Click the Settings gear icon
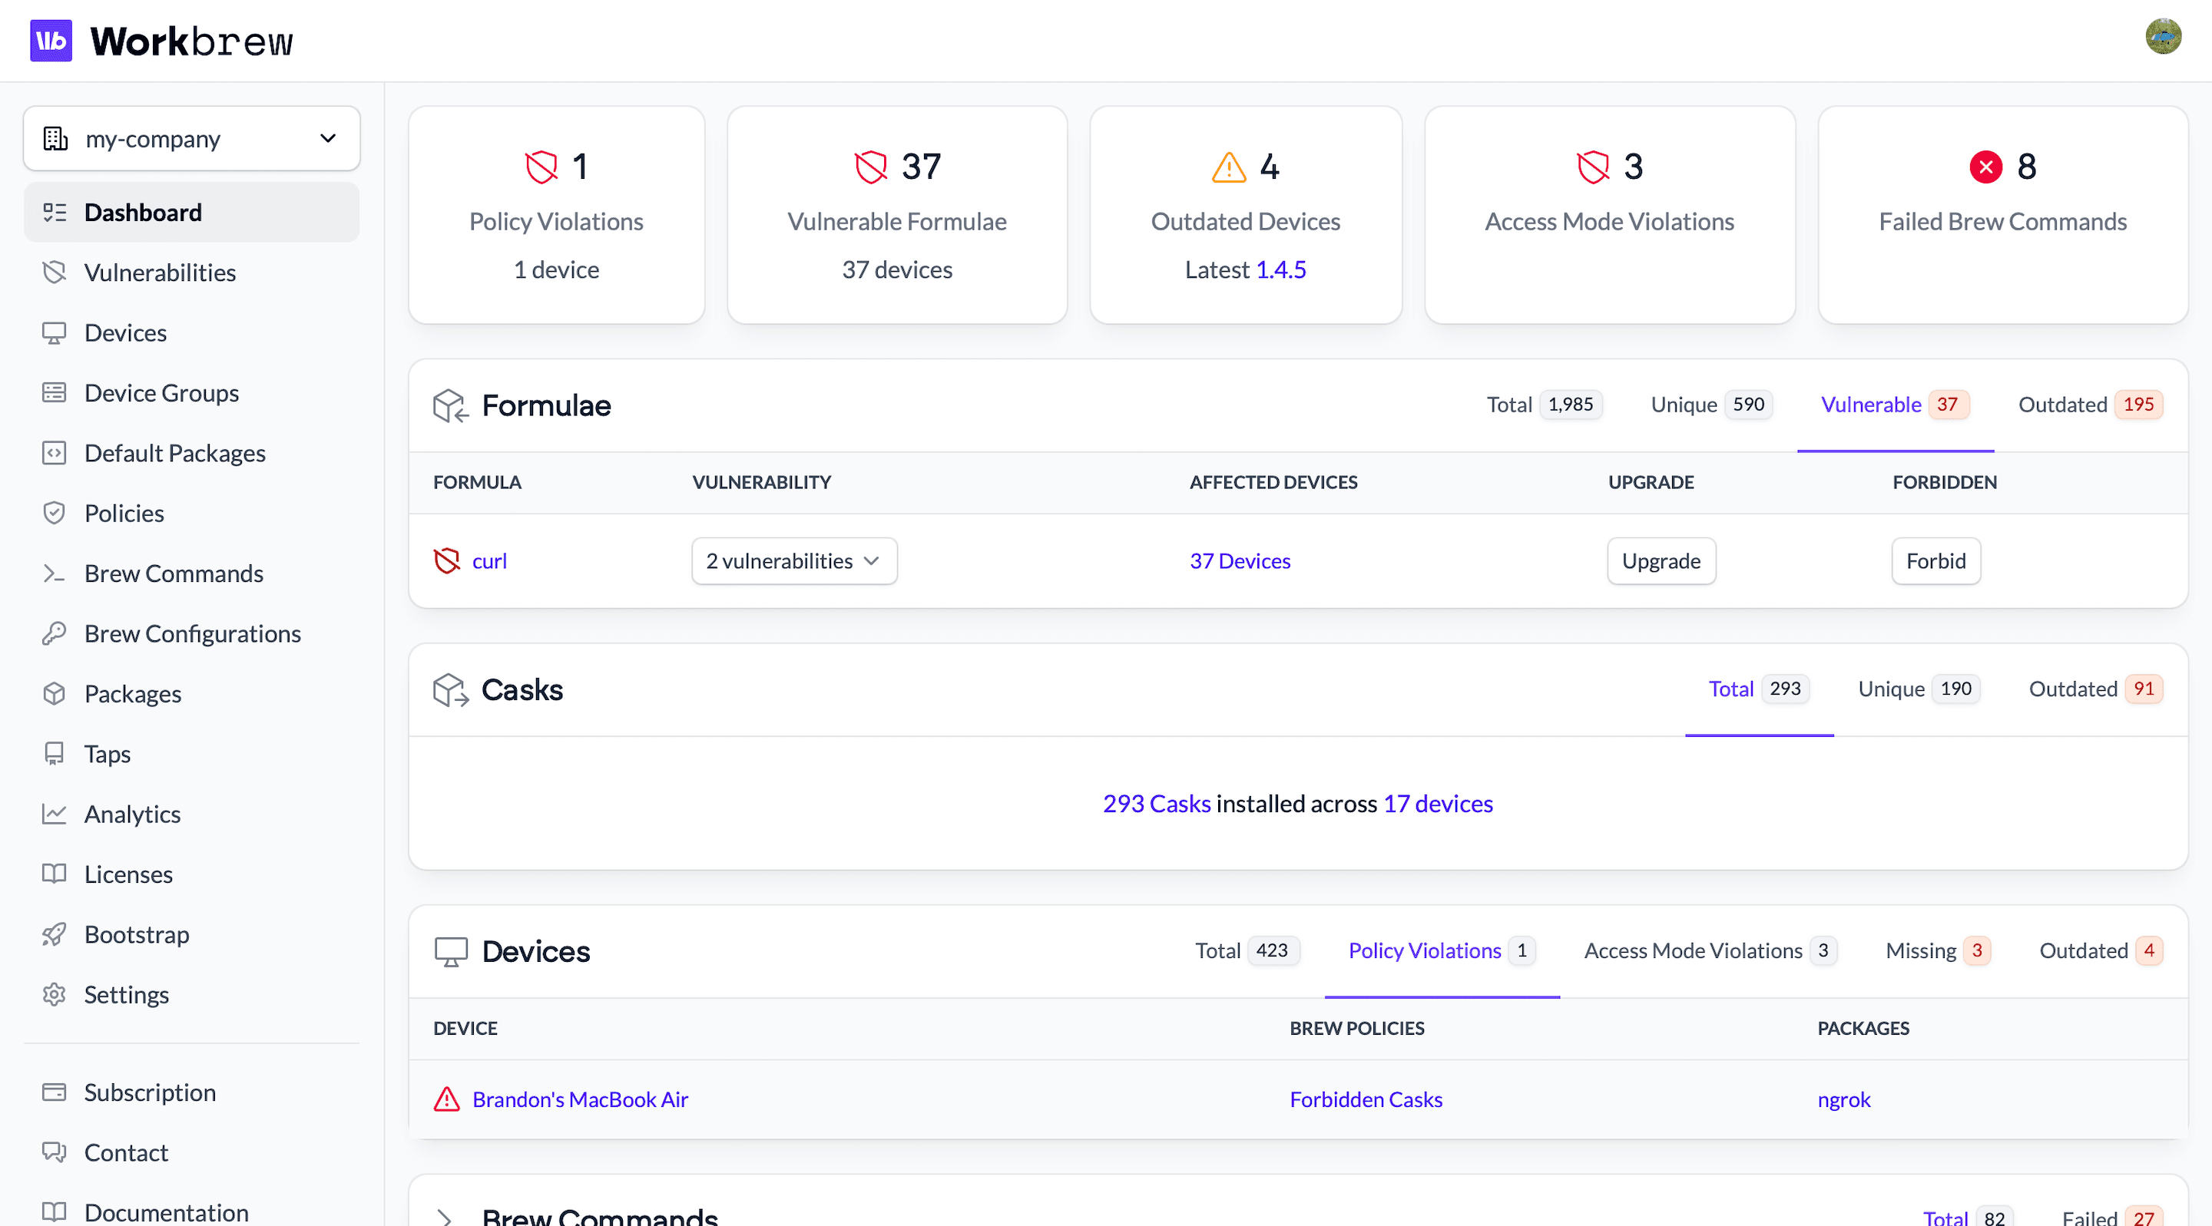Screen dimensions: 2212x1226 pos(54,994)
